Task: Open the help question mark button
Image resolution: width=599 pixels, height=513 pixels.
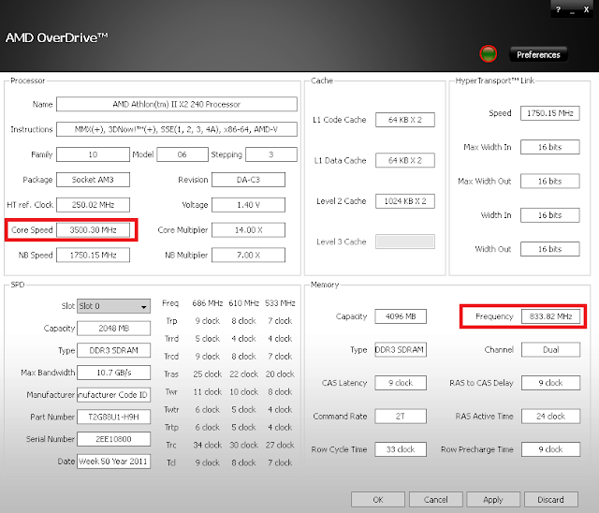Action: tap(558, 9)
